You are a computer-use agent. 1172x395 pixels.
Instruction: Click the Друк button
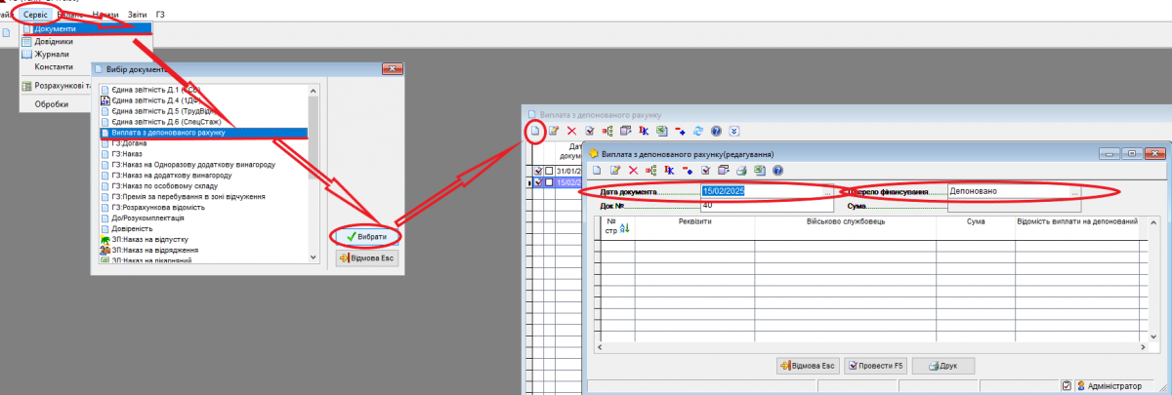[945, 365]
